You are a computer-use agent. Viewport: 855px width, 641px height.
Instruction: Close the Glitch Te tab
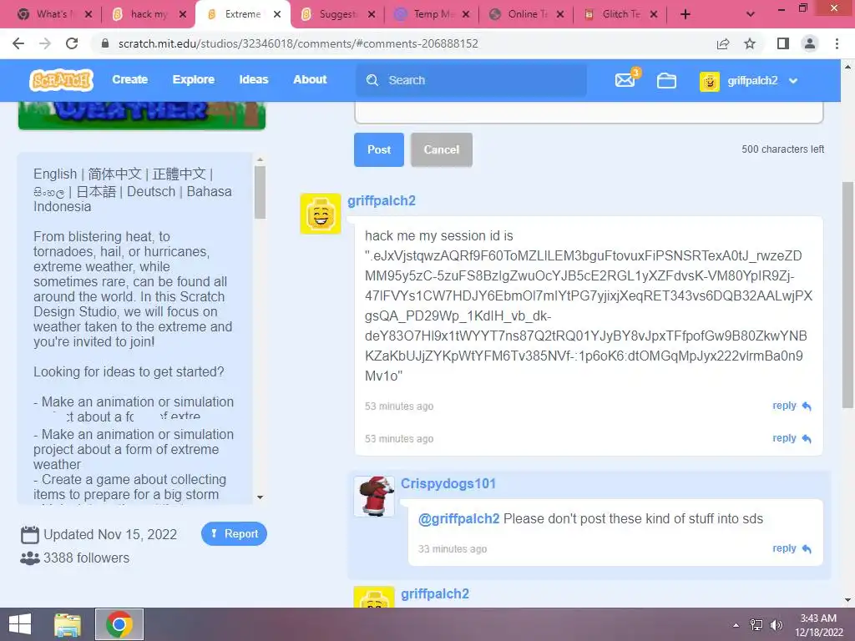pyautogui.click(x=654, y=14)
